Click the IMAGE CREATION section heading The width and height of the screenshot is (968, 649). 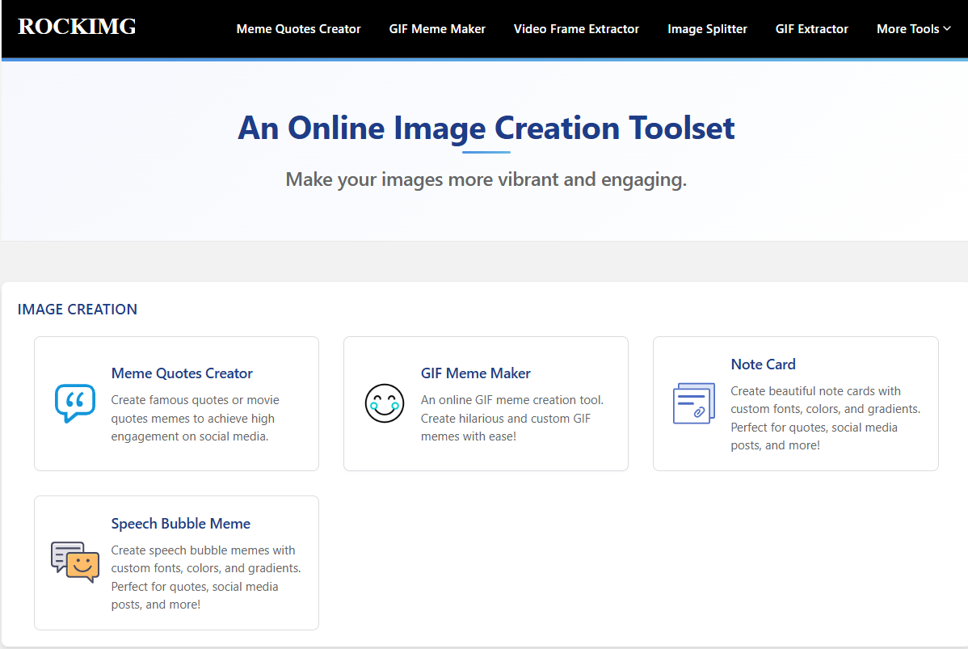[x=77, y=309]
